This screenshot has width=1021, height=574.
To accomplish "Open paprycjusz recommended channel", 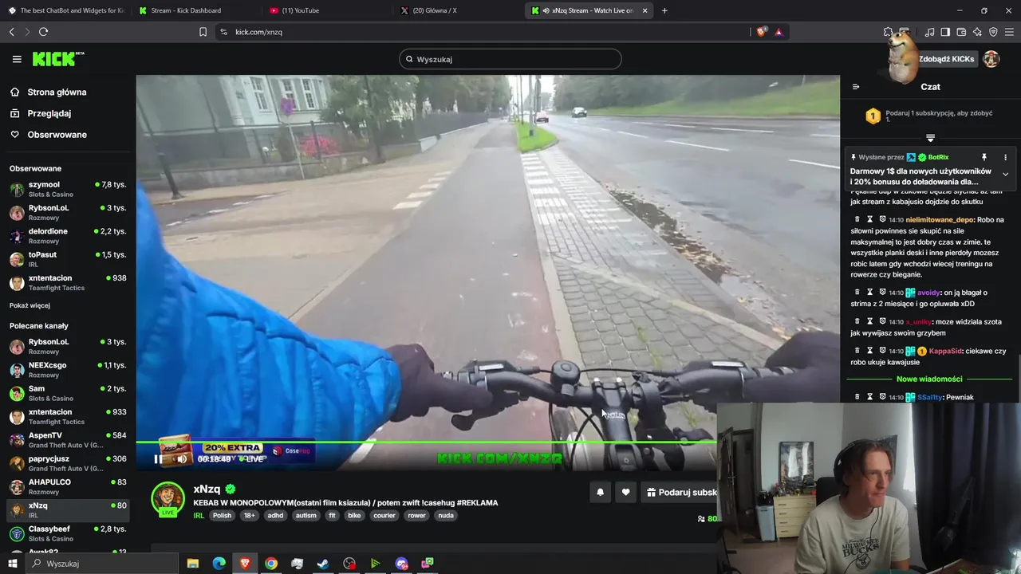I will (68, 463).
